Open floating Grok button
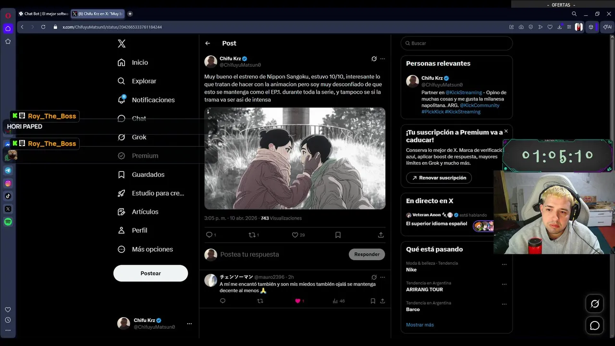This screenshot has width=615, height=346. [595, 304]
